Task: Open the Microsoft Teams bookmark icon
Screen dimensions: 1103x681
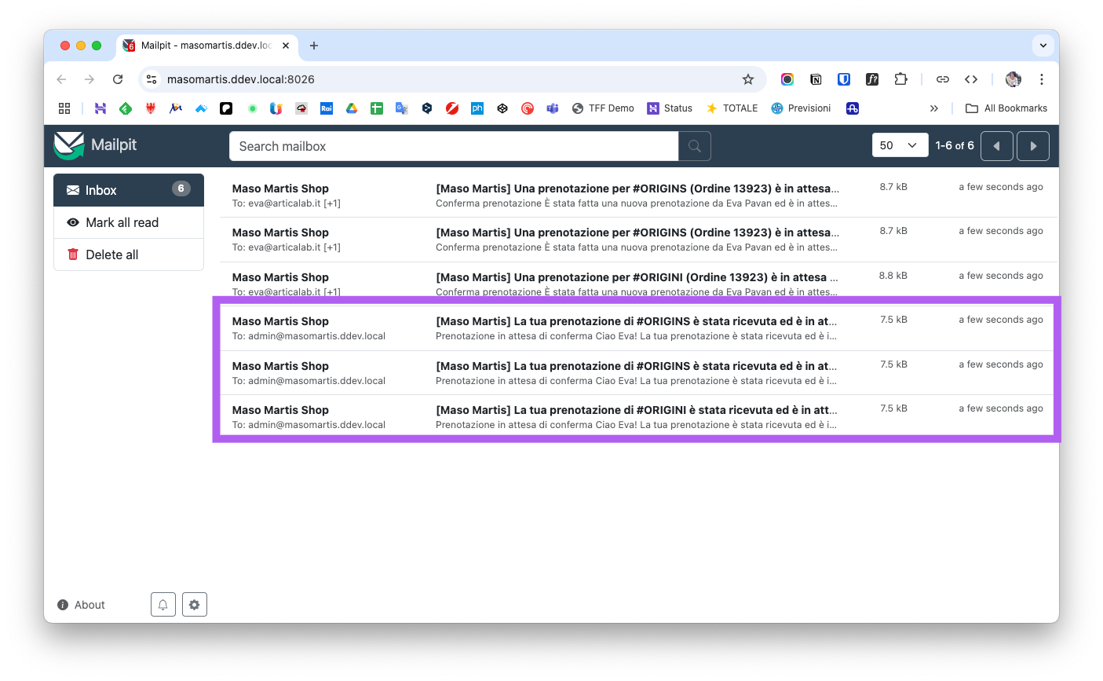Action: (x=553, y=108)
